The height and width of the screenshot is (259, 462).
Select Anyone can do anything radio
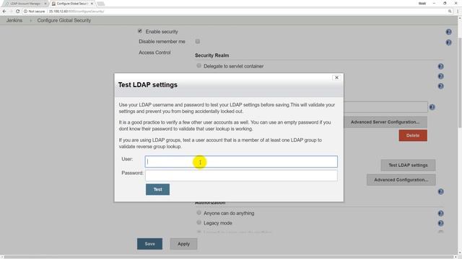point(199,213)
